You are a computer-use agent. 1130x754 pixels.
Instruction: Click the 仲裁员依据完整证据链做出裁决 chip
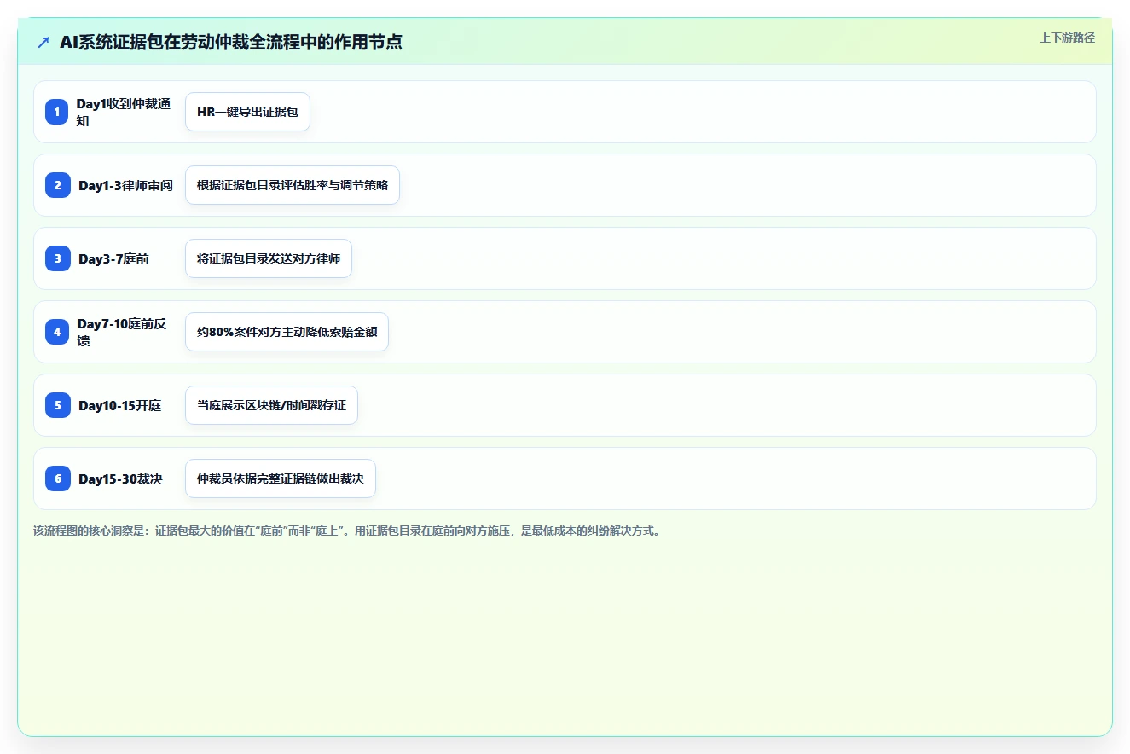[280, 478]
